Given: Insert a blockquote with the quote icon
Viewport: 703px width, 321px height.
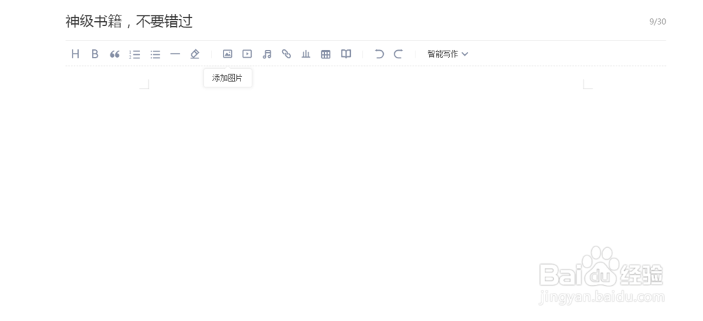Looking at the screenshot, I should point(115,54).
